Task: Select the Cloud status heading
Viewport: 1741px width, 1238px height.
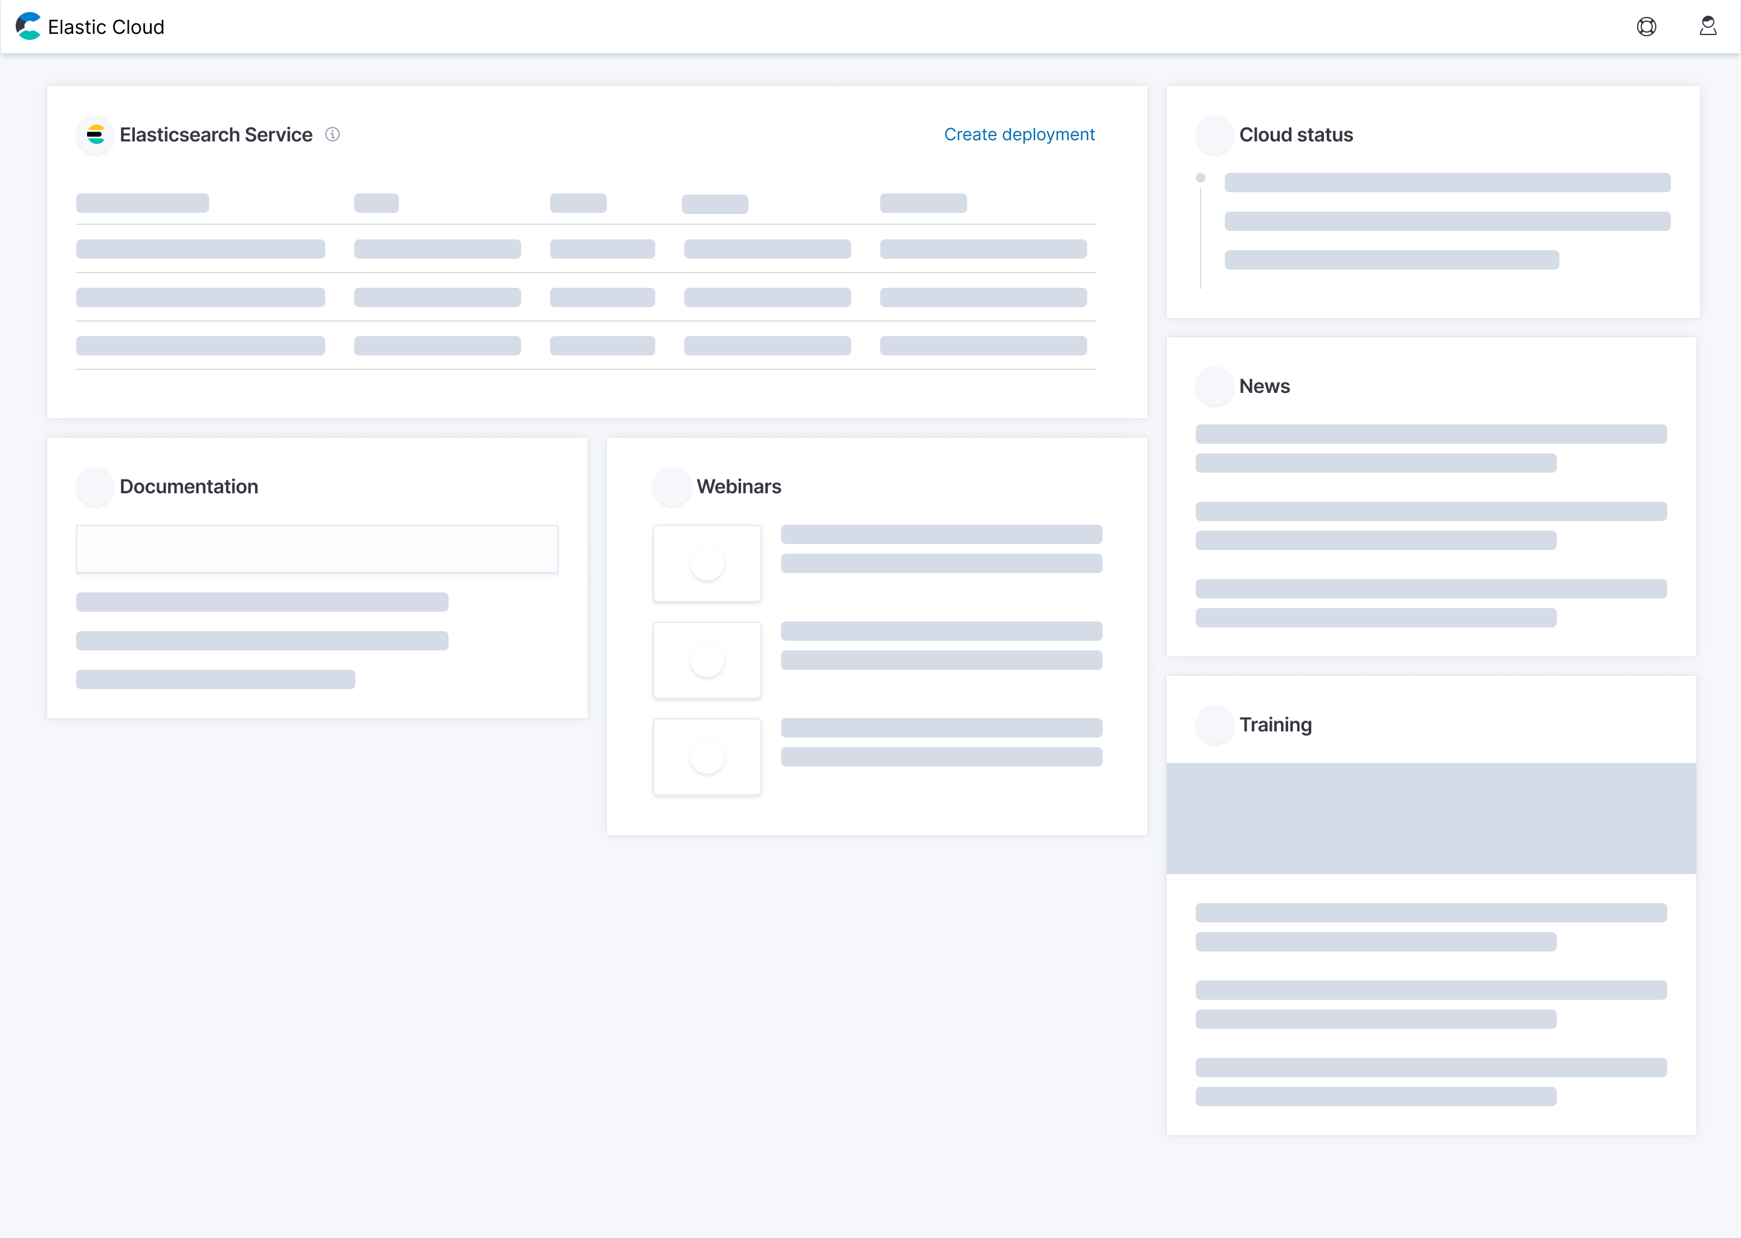Action: pos(1296,135)
